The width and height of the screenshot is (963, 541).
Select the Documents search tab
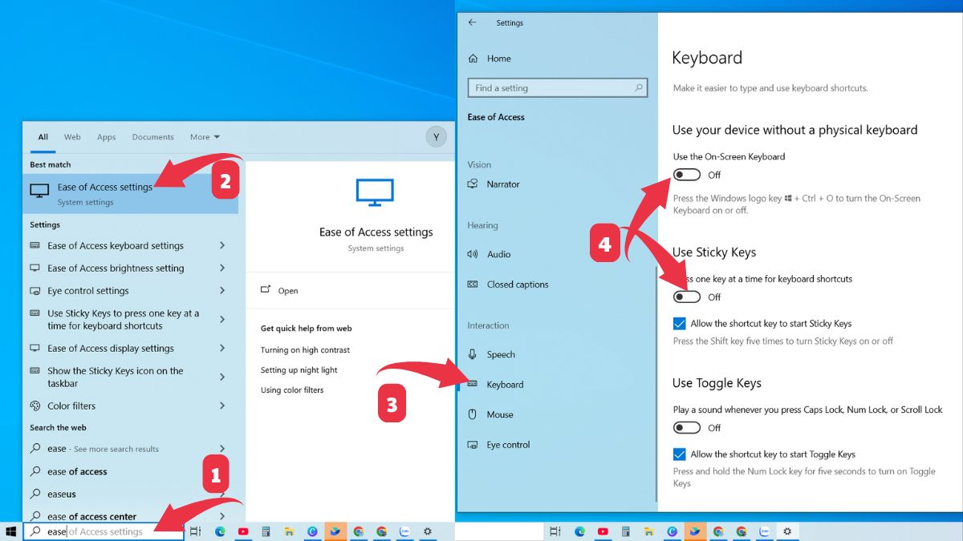(152, 136)
